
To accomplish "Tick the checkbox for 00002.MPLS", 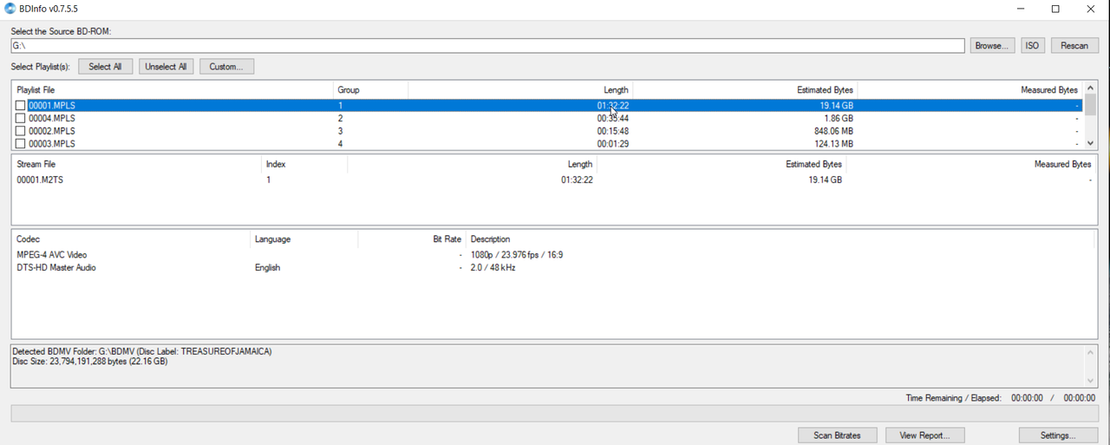I will pyautogui.click(x=21, y=131).
